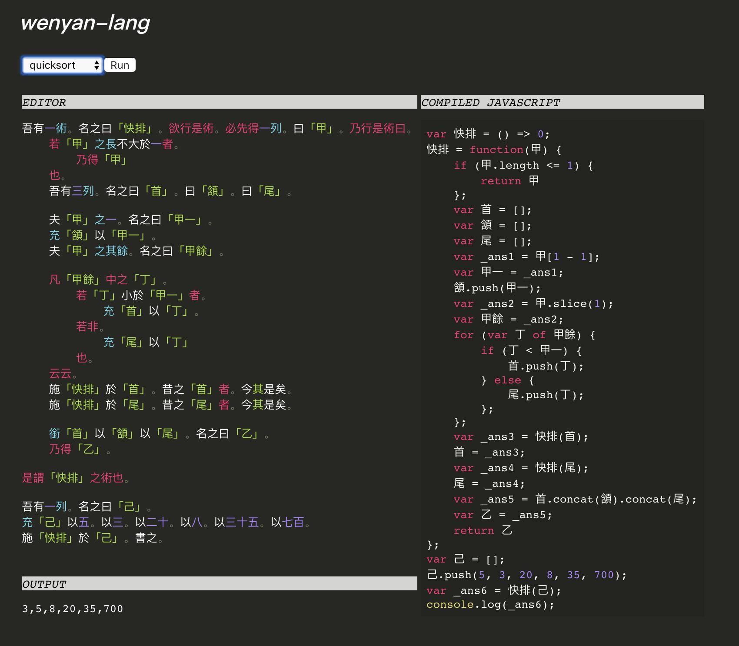Screen dimensions: 739x646
Task: Click compiled line if (甲.length <= 1)
Action: (523, 165)
